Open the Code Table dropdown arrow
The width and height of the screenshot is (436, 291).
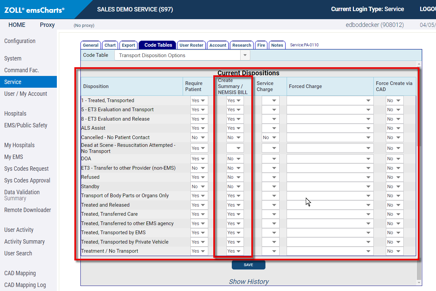tap(245, 55)
